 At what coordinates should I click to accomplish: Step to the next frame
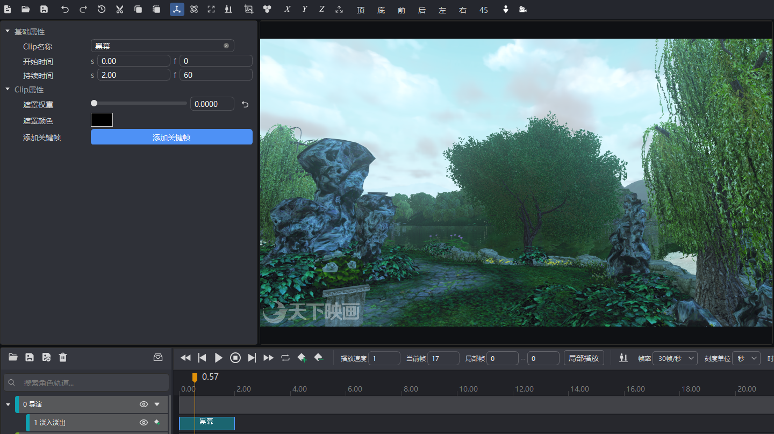(252, 358)
